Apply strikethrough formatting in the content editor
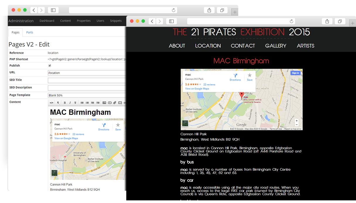 coord(75,103)
